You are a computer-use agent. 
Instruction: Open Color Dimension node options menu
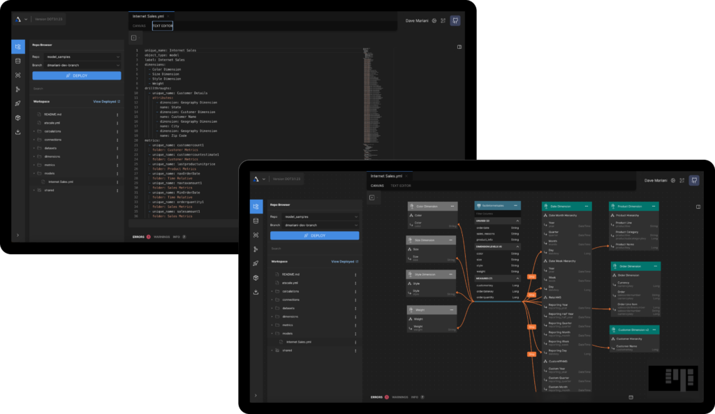(x=452, y=206)
